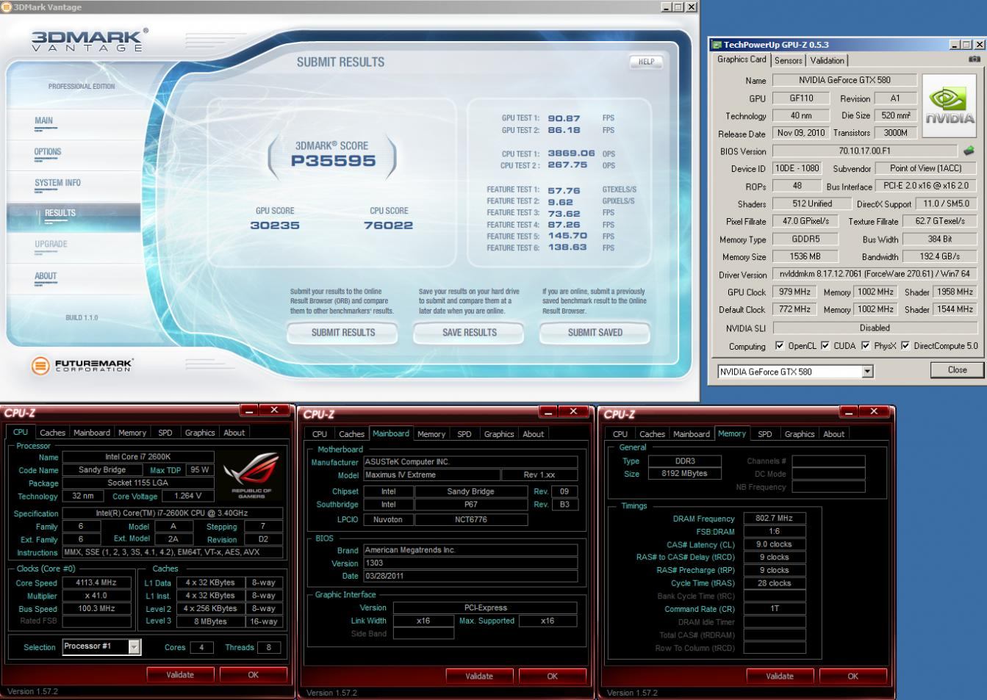The width and height of the screenshot is (987, 700).
Task: Click the DRAM Frequency 802.7 MHz field
Action: pos(775,518)
